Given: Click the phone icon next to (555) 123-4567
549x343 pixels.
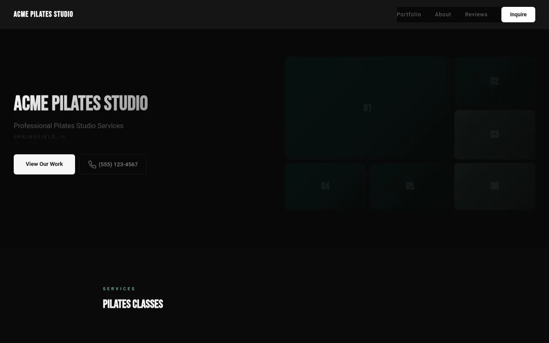Looking at the screenshot, I should (92, 164).
